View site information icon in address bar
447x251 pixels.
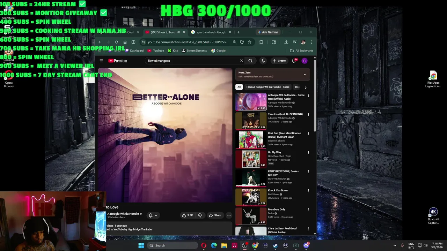(x=143, y=42)
